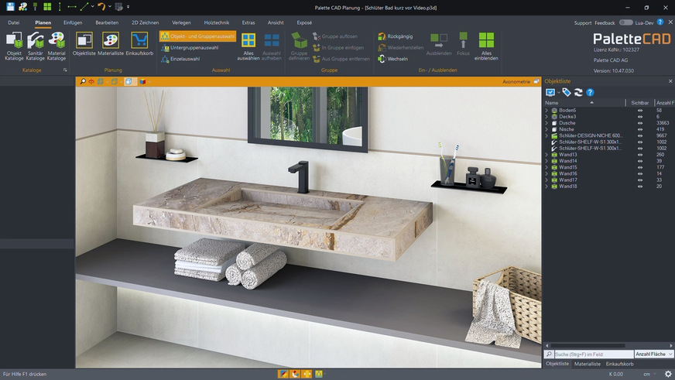Toggle visibility of Dusche
Screen dimensions: 675x380
pos(640,123)
